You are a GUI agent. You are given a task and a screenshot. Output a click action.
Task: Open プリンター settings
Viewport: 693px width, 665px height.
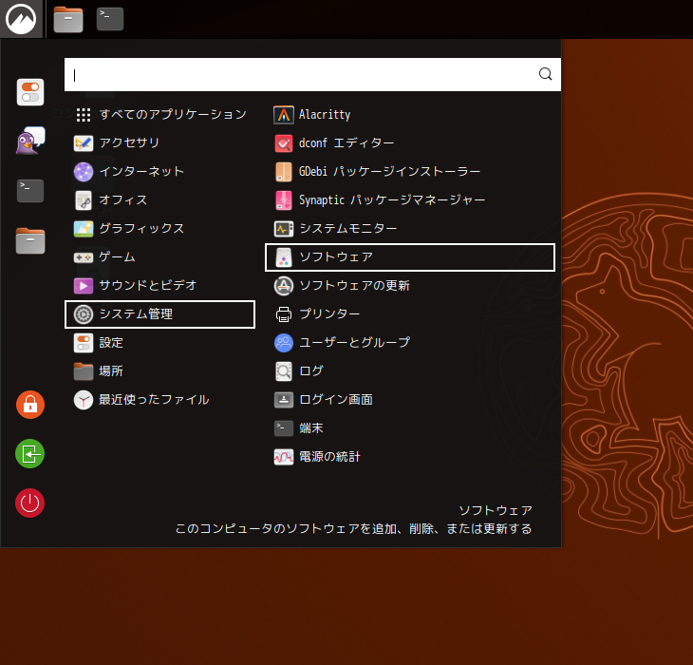410,313
